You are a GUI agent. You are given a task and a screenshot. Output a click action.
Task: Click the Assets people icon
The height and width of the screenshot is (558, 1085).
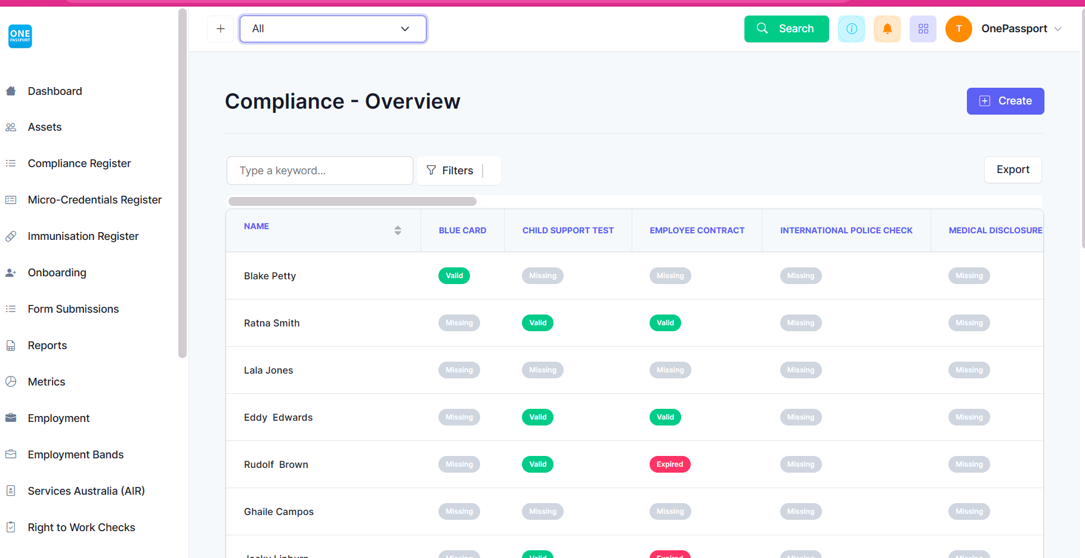[11, 127]
